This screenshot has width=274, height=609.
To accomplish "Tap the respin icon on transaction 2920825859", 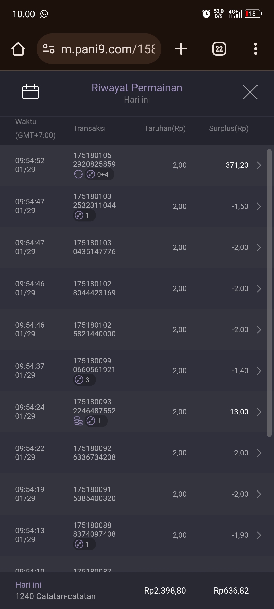I will (78, 174).
